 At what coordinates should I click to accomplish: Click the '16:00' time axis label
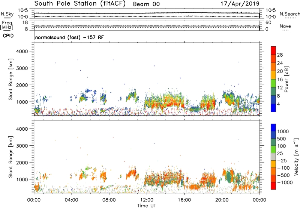pos(184,200)
